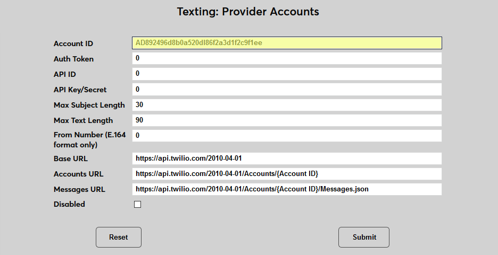498x255 pixels.
Task: Submit the provider account form
Action: (363, 238)
